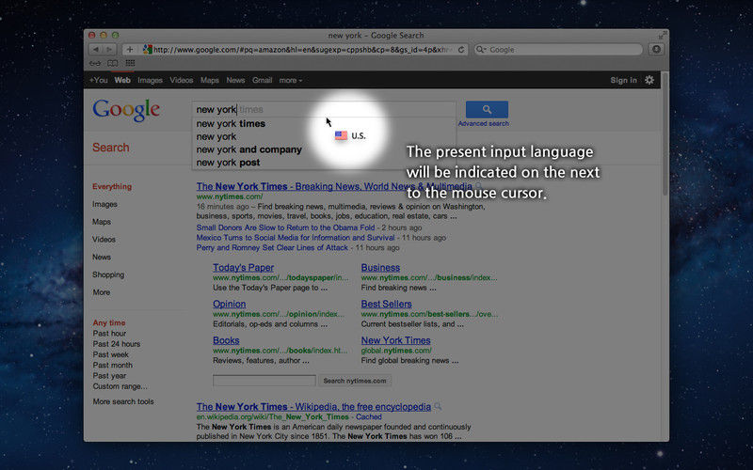Image resolution: width=753 pixels, height=470 pixels.
Task: Click Safari's forward navigation arrow
Action: click(110, 50)
